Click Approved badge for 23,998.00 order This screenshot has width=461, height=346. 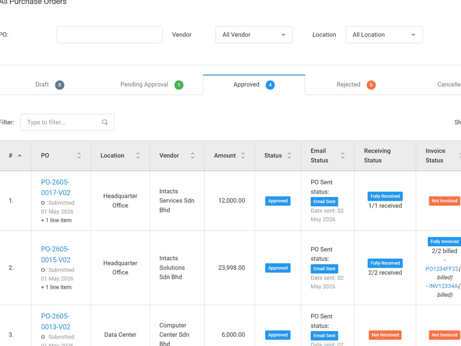[278, 268]
